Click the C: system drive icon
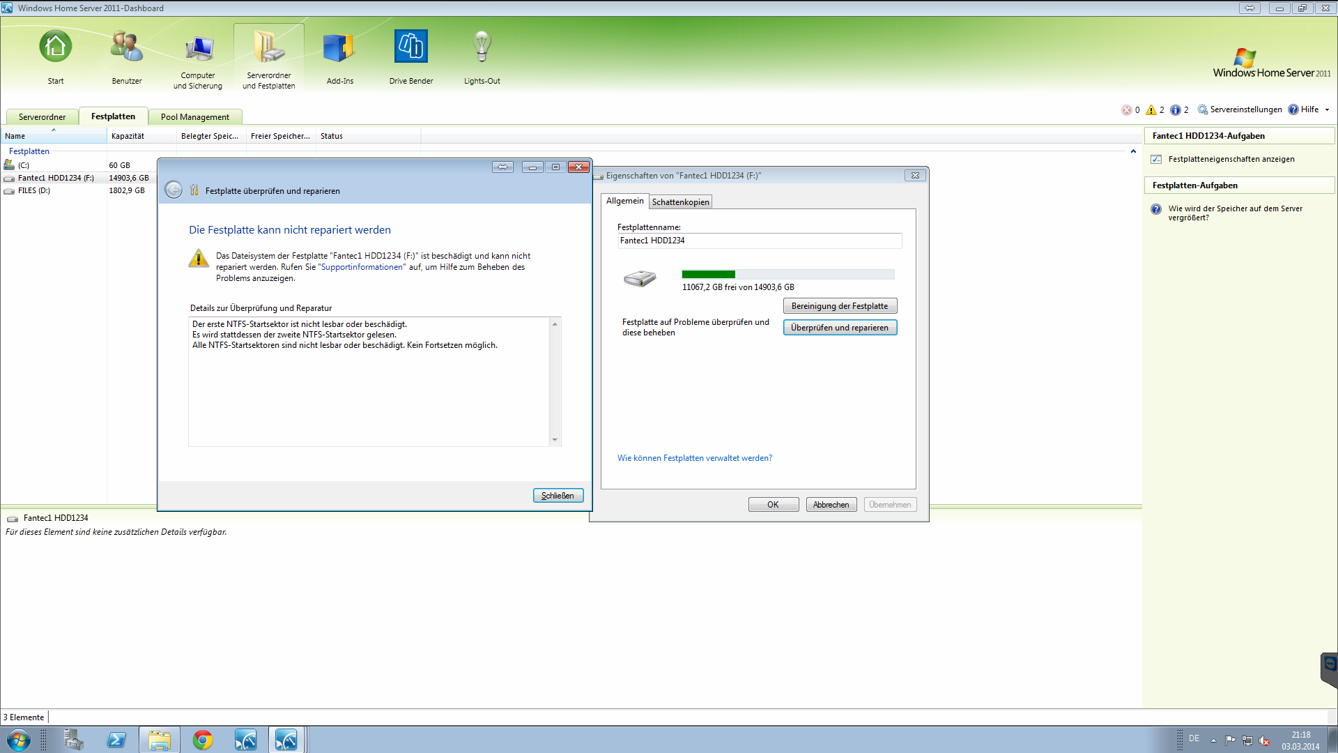 pyautogui.click(x=9, y=165)
